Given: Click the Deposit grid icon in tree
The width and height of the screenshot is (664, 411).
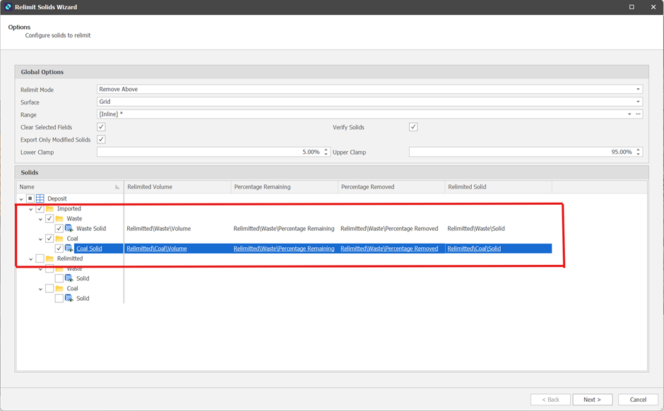Looking at the screenshot, I should point(40,198).
